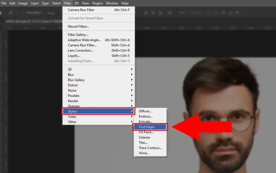The image size is (276, 173).
Task: Open the Layer menu
Action: click(x=35, y=3)
